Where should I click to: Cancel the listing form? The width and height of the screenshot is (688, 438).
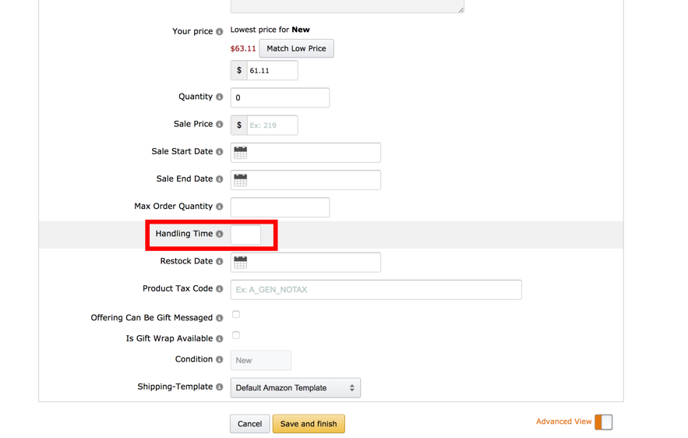pyautogui.click(x=249, y=424)
